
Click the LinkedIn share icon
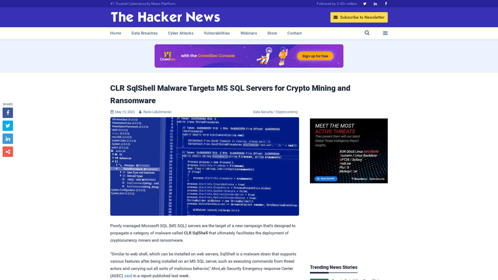tap(8, 138)
